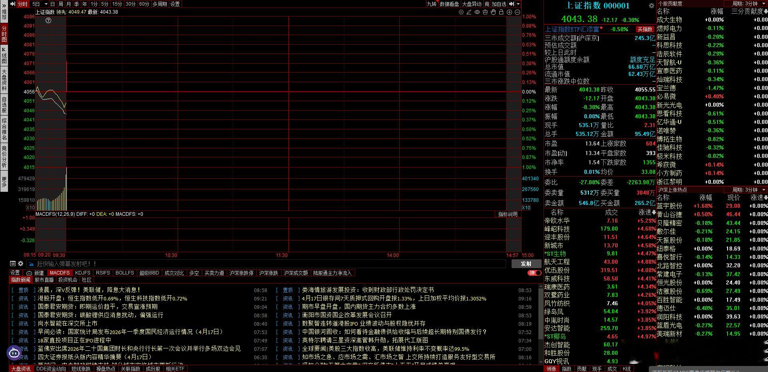
Task: Click 指标说明 indicator description
Action: (x=508, y=214)
